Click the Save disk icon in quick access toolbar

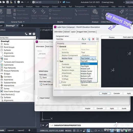click(x=7, y=2)
